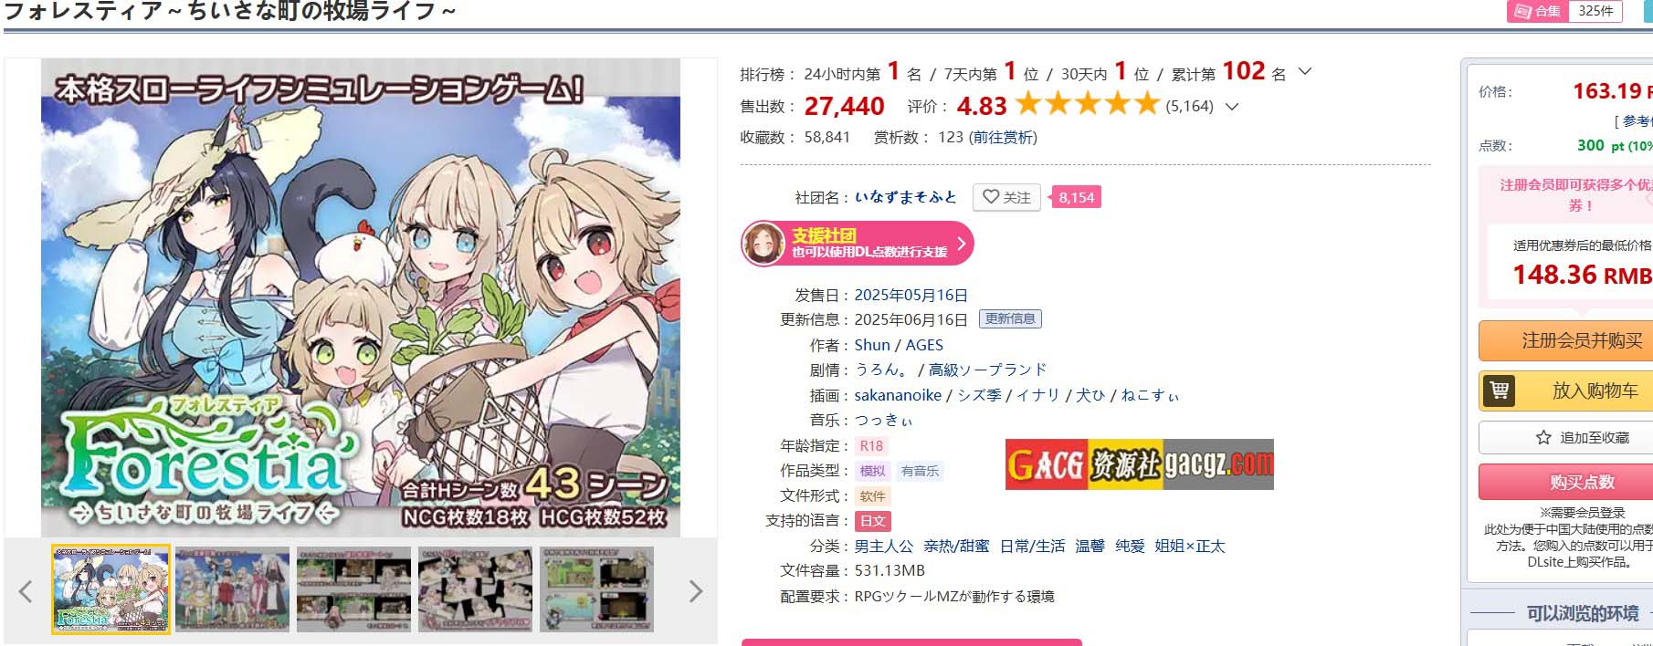Open the 更新信息 update badge
This screenshot has height=646, width=1653.
[x=1010, y=318]
